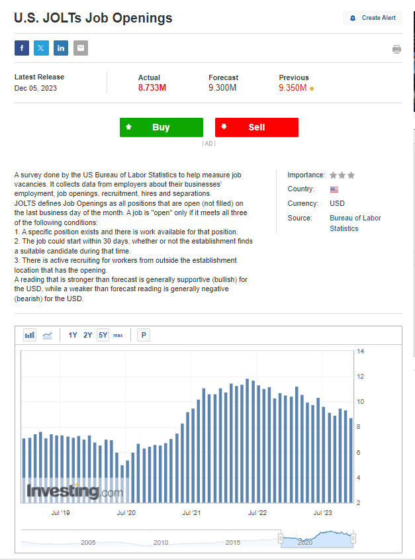The image size is (415, 560).
Task: Share on LinkedIn icon
Action: tap(61, 48)
